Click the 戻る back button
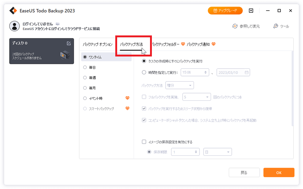This screenshot has height=189, width=303. pos(244,172)
